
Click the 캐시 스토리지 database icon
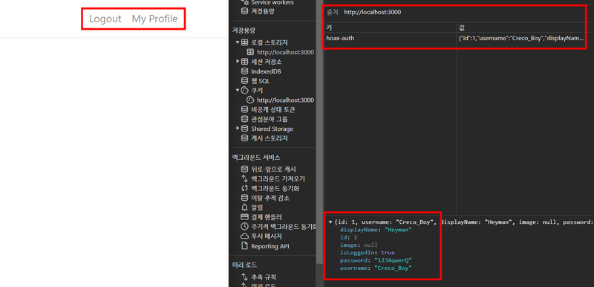point(245,138)
